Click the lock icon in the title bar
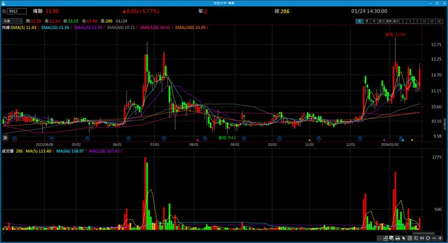 tap(4, 3)
